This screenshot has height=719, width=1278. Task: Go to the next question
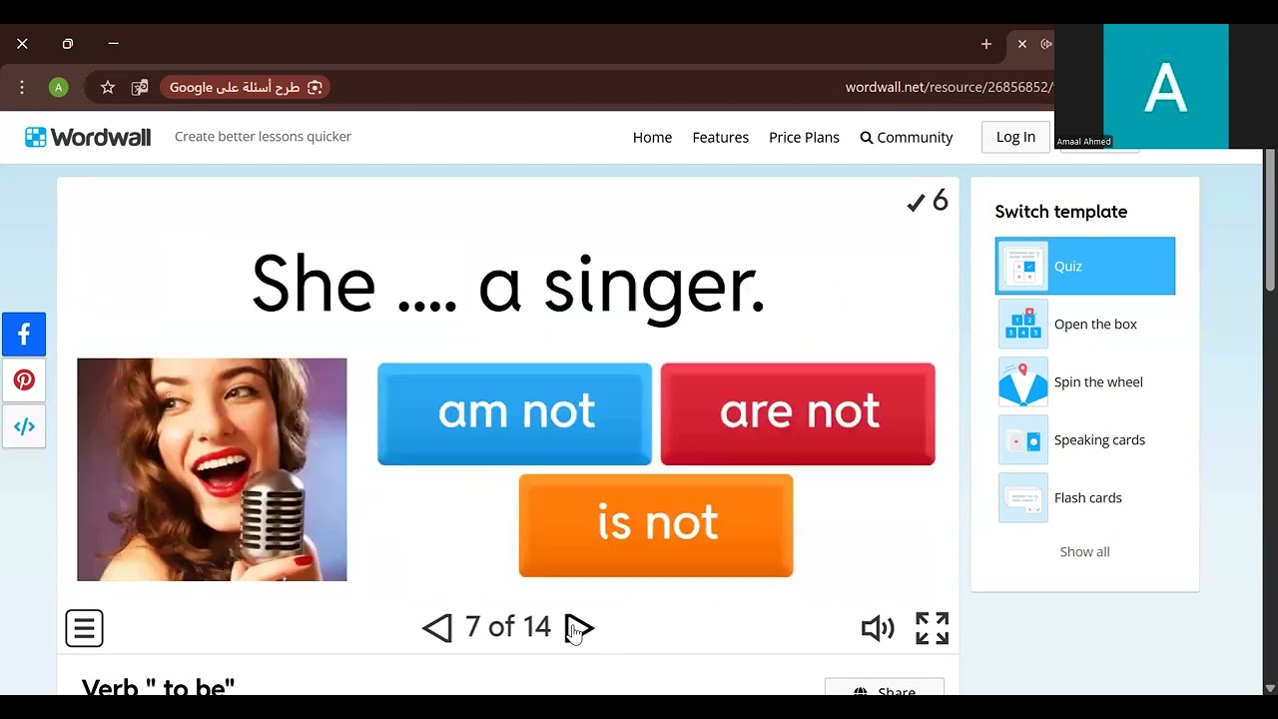(x=579, y=627)
